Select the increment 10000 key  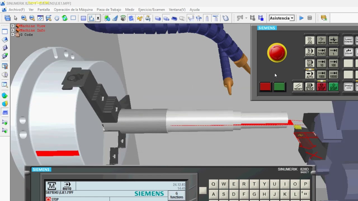(x=333, y=75)
